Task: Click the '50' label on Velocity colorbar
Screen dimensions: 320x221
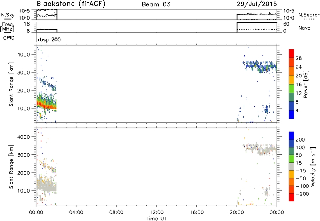Action: (298, 155)
